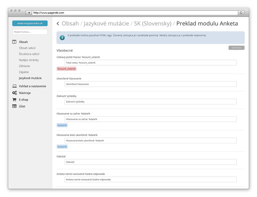The width and height of the screenshot is (257, 197).
Task: Select Štruktúra sekcií menu item
Action: coord(29,54)
